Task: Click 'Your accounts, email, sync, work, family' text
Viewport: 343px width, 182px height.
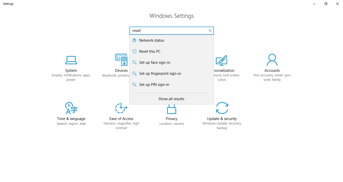Action: 272,78
